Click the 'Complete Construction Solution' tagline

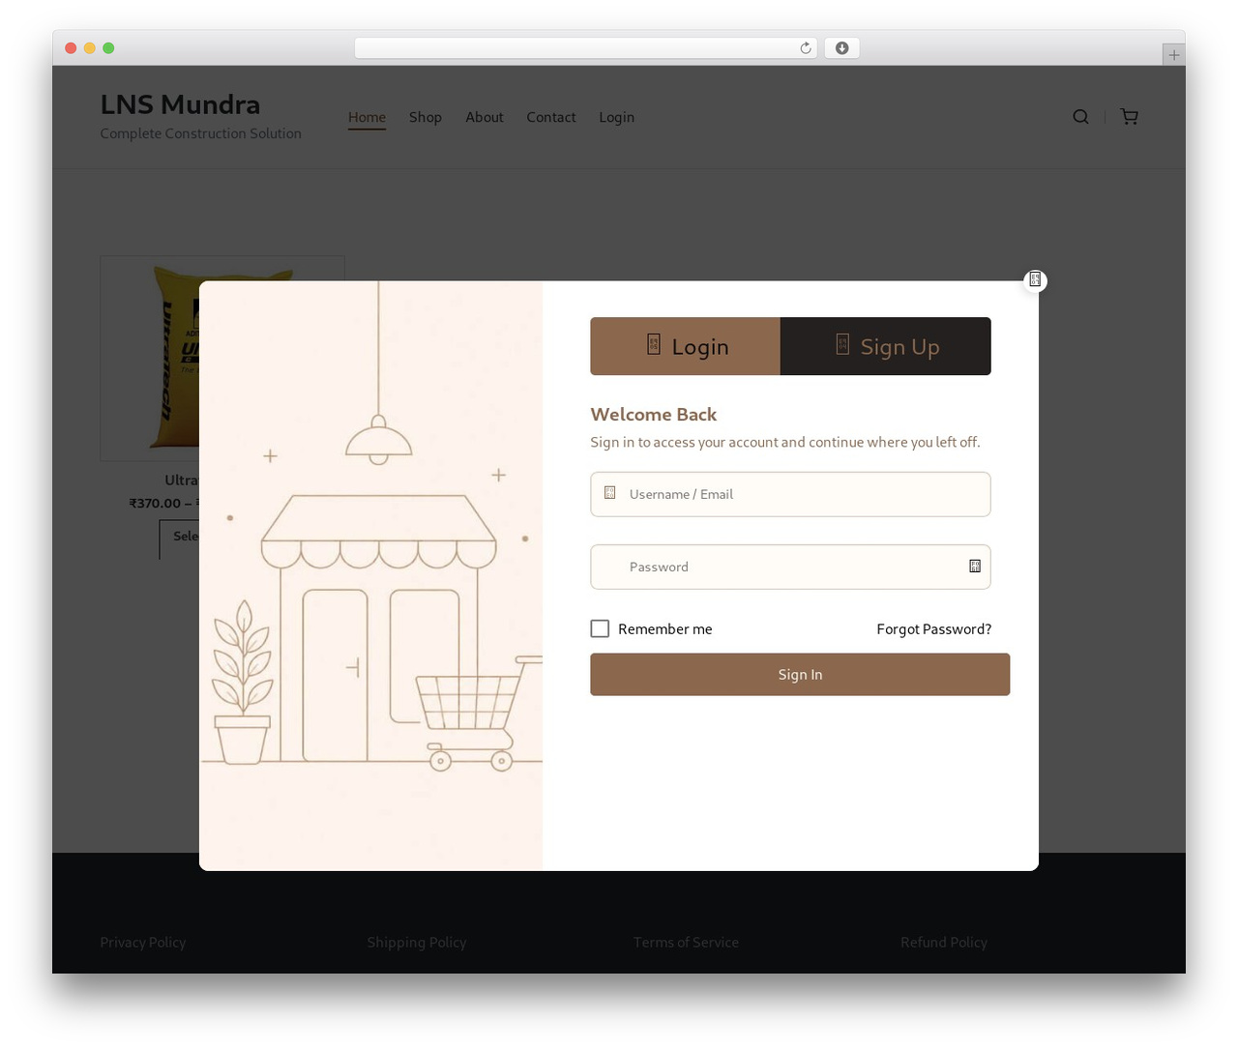tap(201, 133)
